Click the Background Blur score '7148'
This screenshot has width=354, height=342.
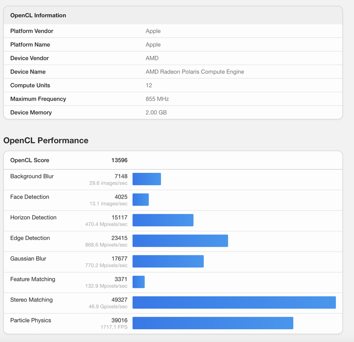pos(121,176)
